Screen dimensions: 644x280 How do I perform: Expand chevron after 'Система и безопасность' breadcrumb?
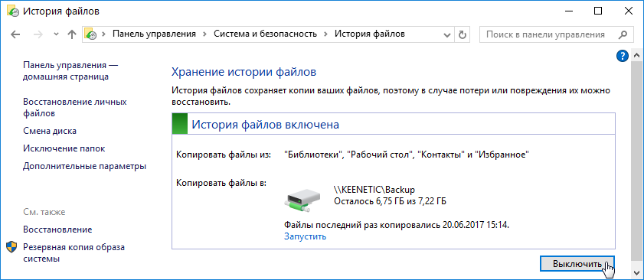(x=325, y=34)
